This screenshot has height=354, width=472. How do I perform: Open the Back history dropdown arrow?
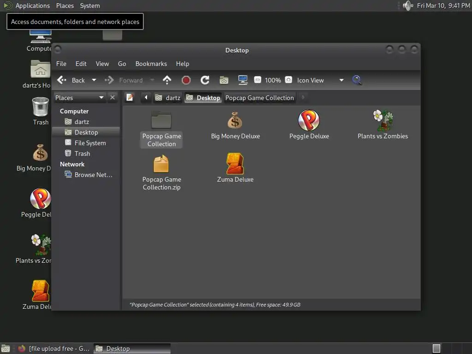94,80
